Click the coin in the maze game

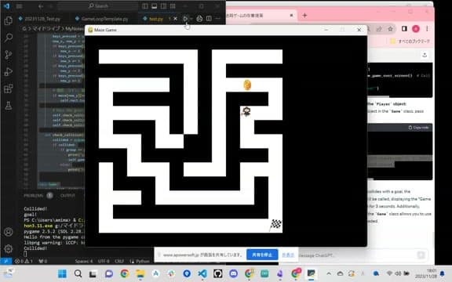pos(247,85)
